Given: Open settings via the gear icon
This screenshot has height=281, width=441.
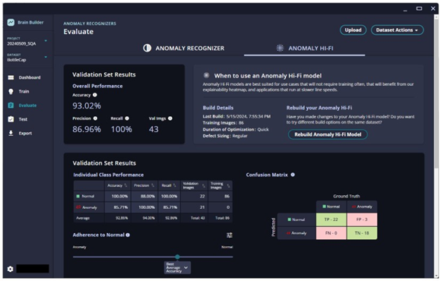Looking at the screenshot, I should pos(10,269).
